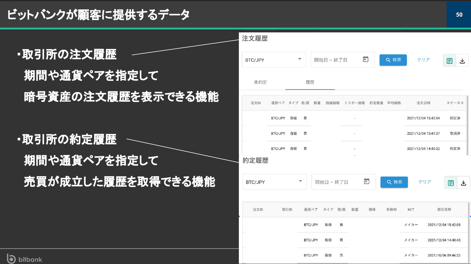Click the 手数料 column header

[391, 209]
